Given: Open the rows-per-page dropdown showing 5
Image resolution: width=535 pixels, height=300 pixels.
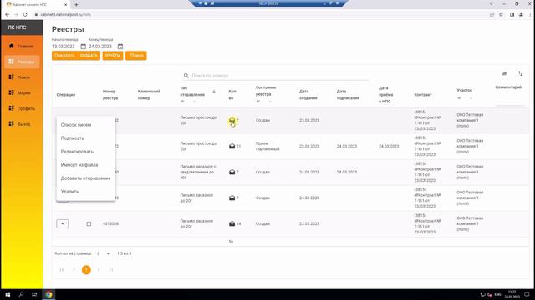Looking at the screenshot, I should point(104,253).
